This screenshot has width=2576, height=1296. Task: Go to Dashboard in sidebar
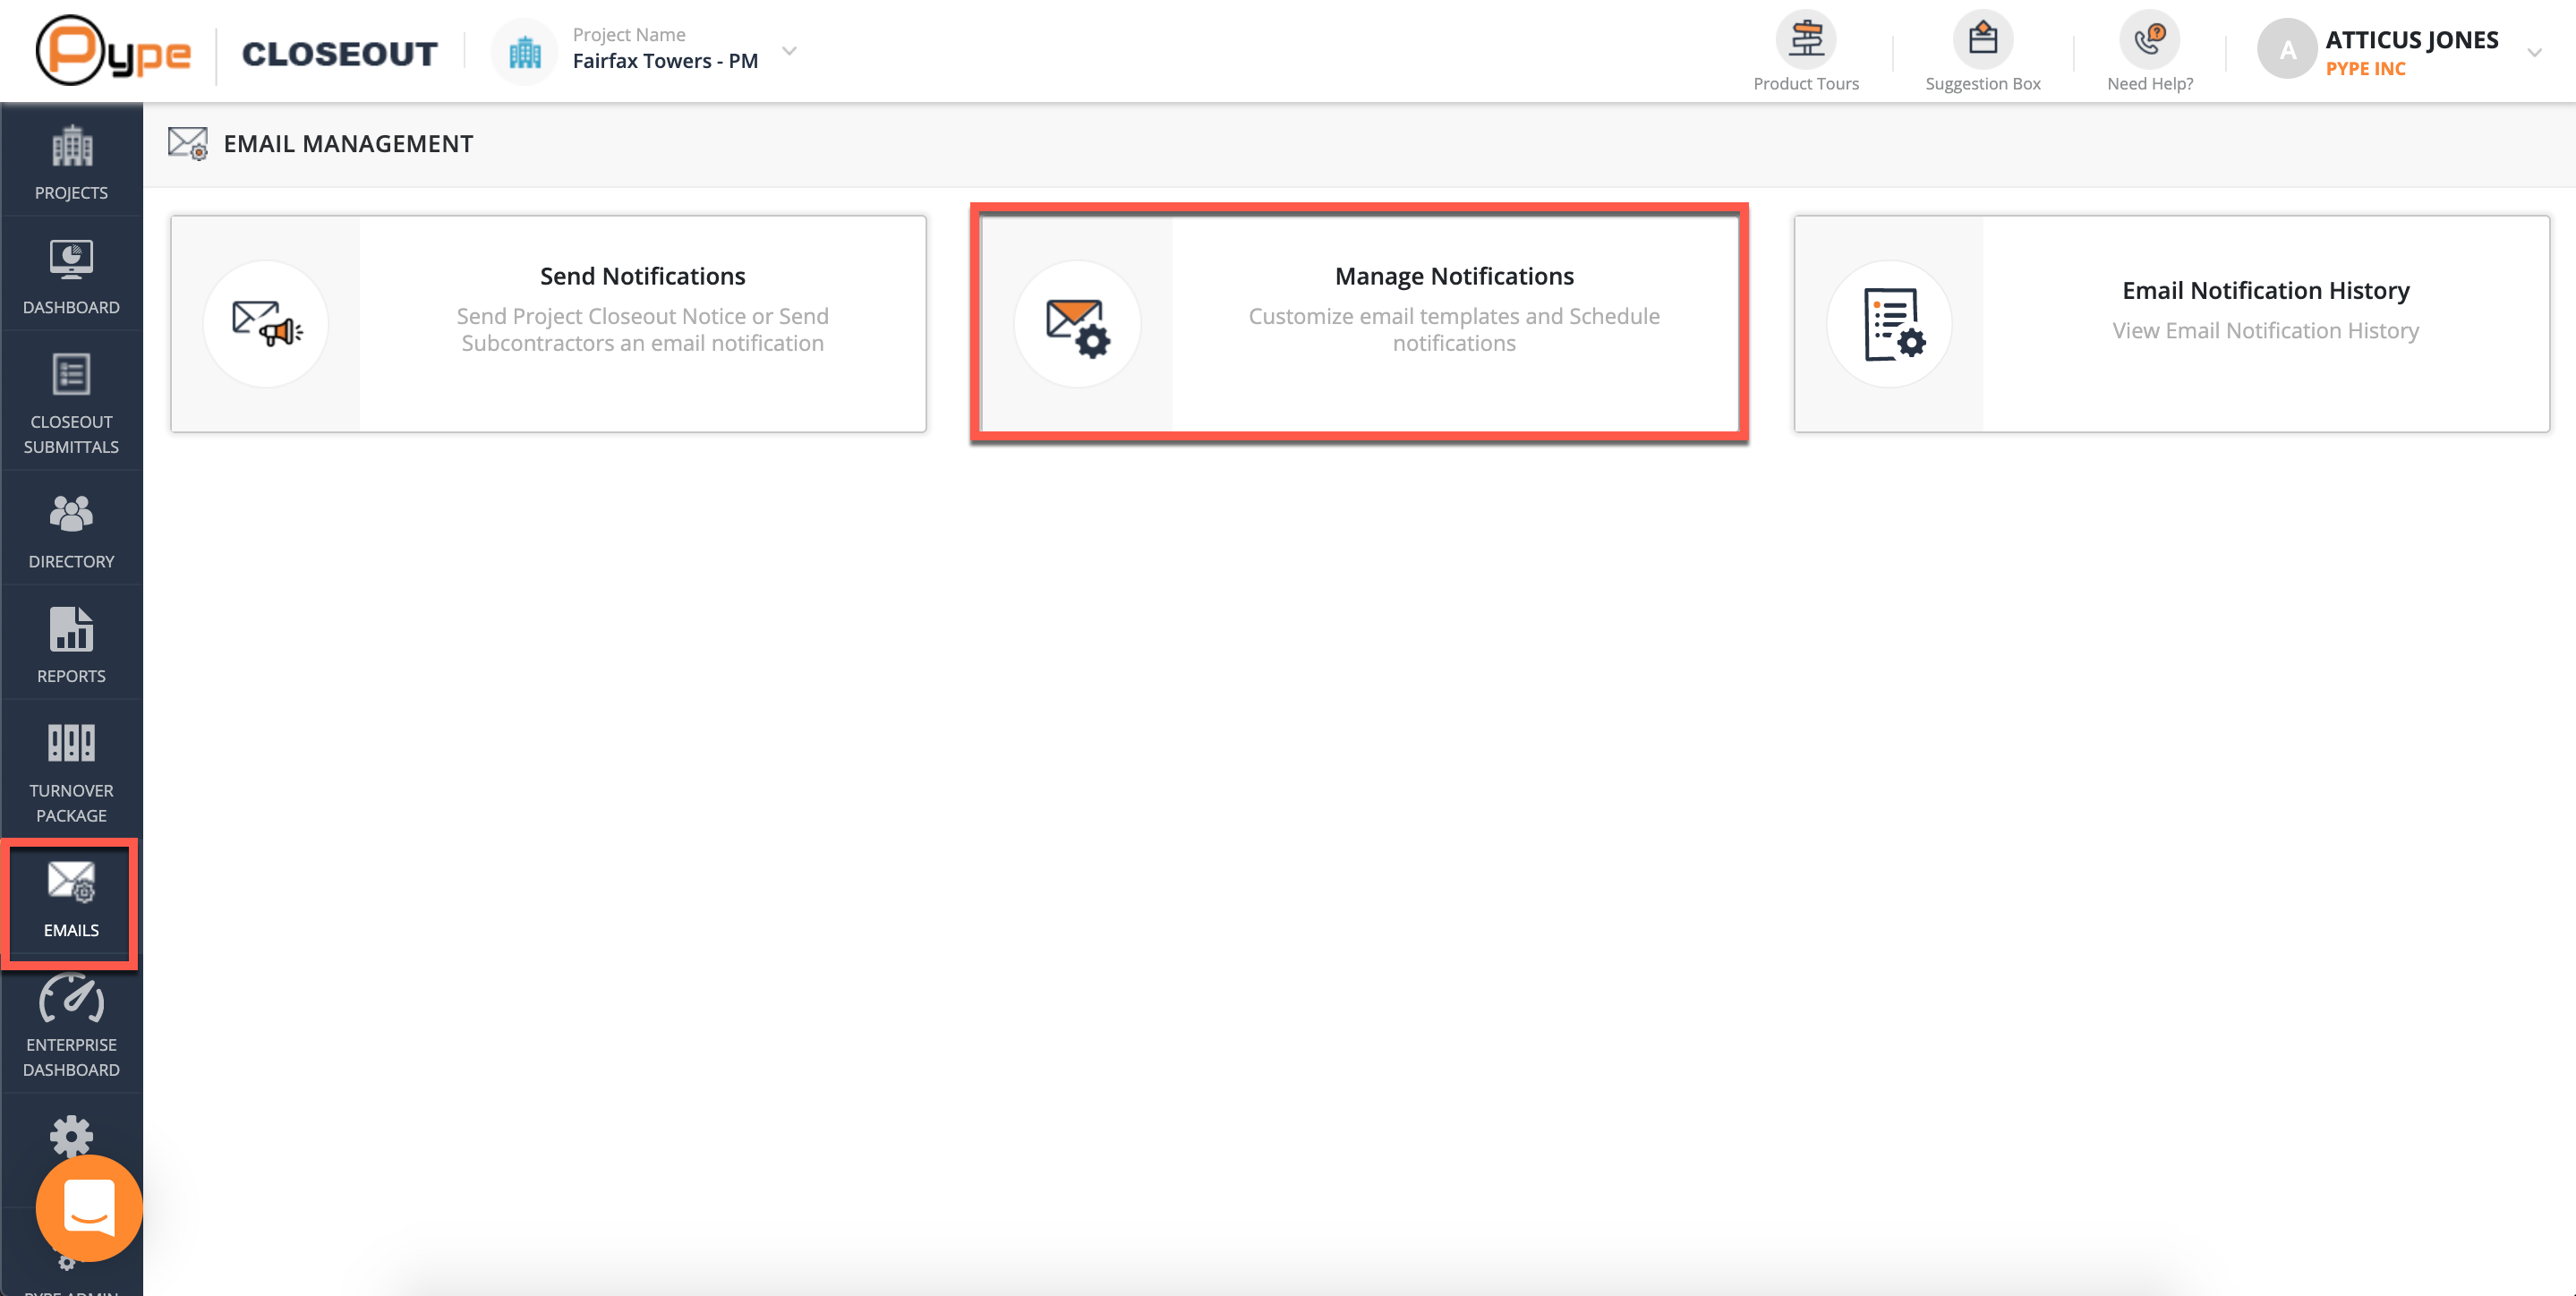(71, 276)
